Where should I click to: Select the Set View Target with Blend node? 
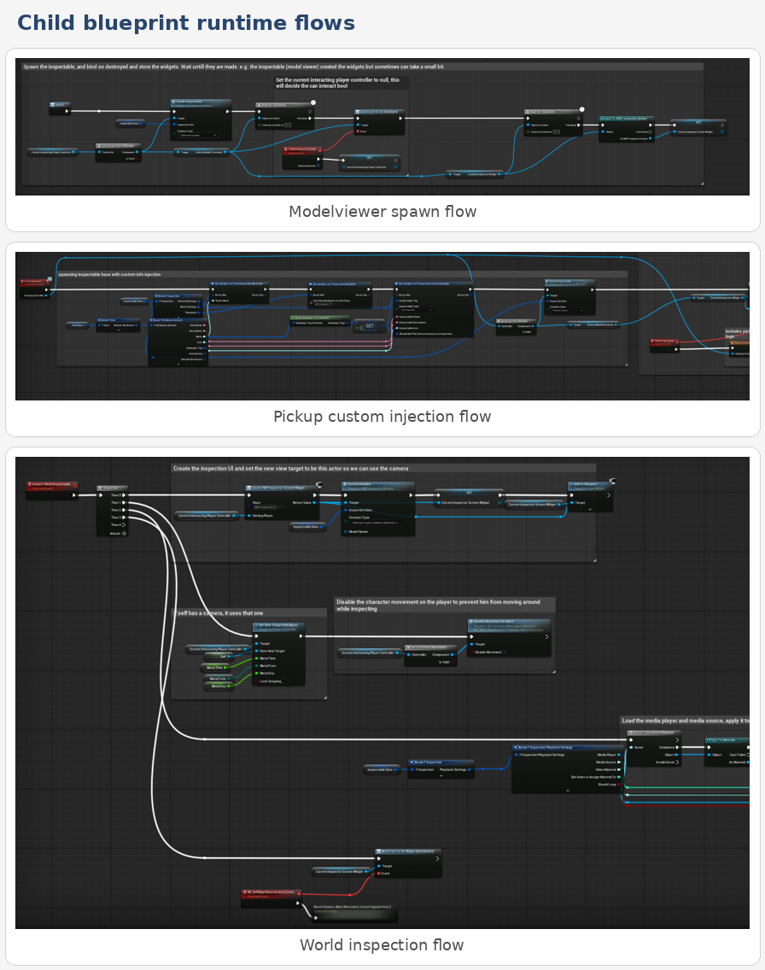point(278,625)
